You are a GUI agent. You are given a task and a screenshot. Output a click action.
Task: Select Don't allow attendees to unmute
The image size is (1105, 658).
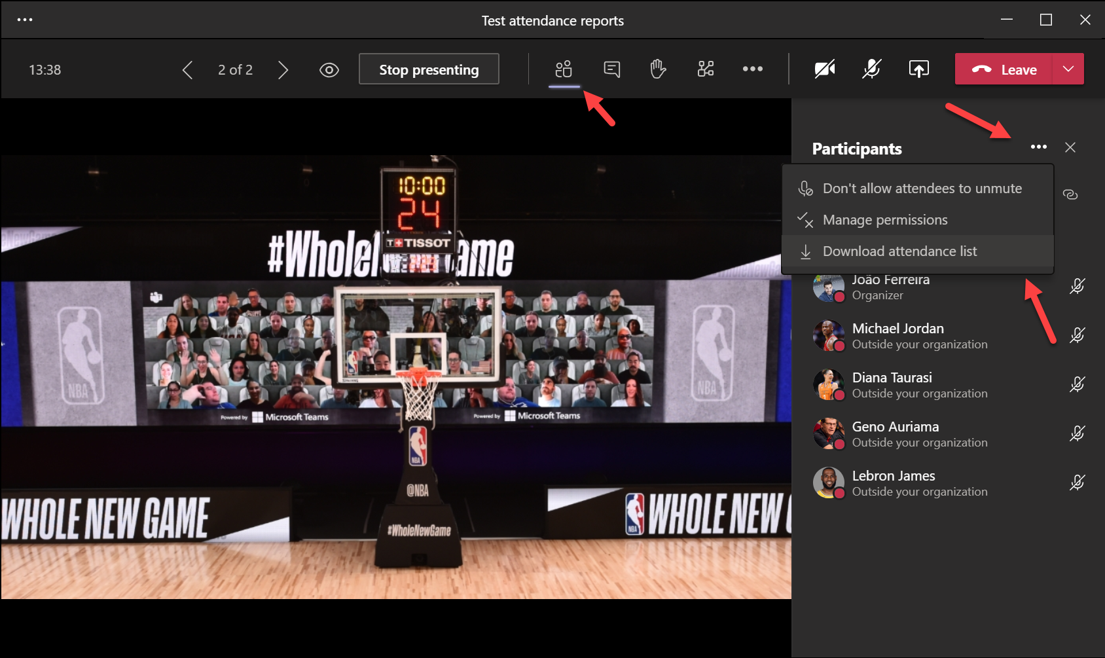[922, 189]
